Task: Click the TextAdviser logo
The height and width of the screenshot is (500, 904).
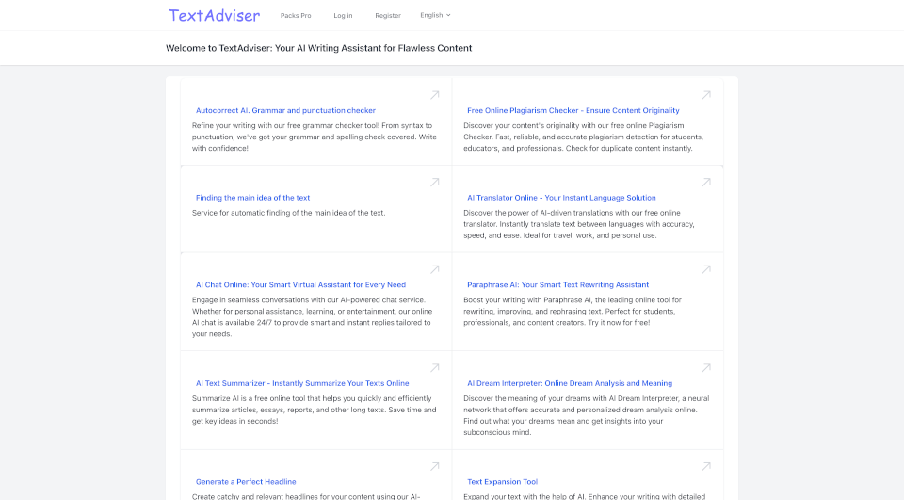Action: pyautogui.click(x=214, y=16)
